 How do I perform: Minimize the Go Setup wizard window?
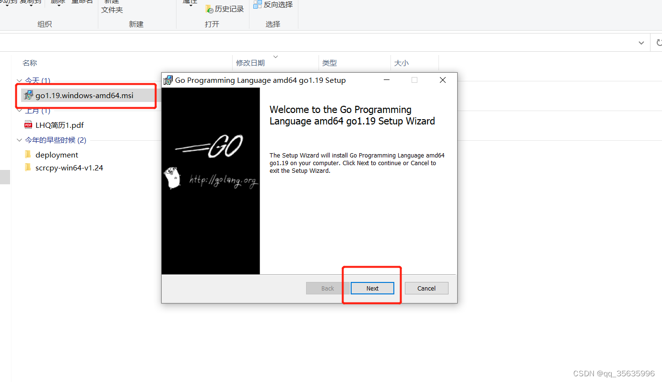386,80
